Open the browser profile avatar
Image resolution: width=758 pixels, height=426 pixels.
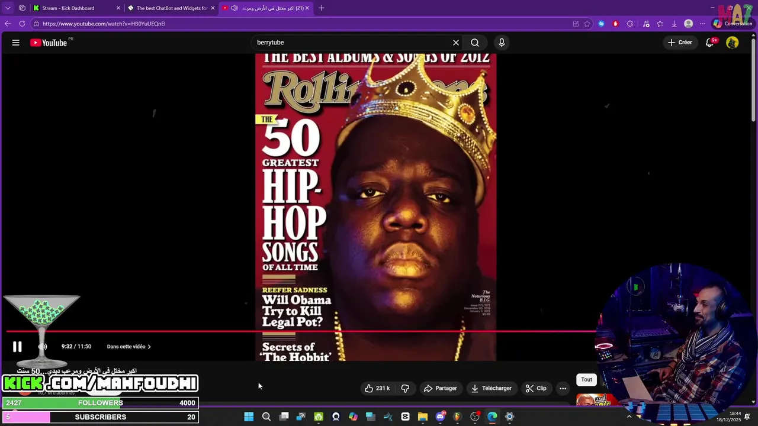[x=689, y=24]
